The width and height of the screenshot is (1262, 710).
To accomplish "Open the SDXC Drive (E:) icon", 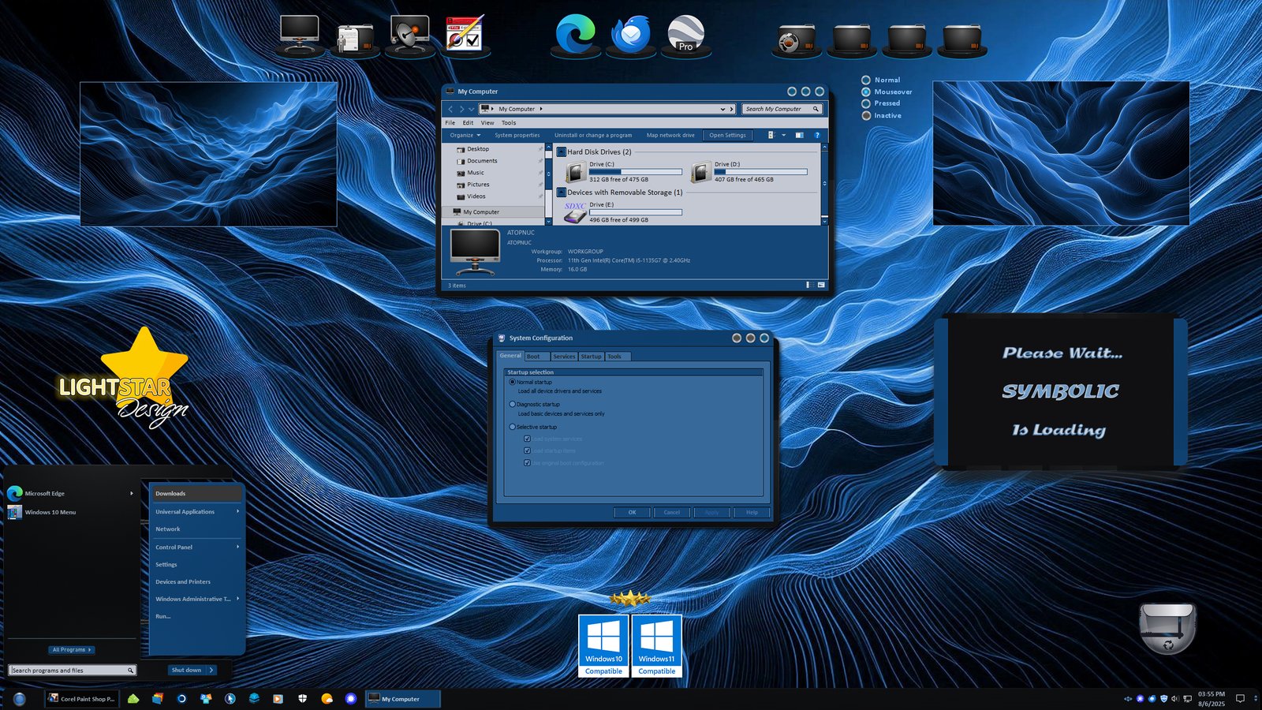I will [x=575, y=211].
